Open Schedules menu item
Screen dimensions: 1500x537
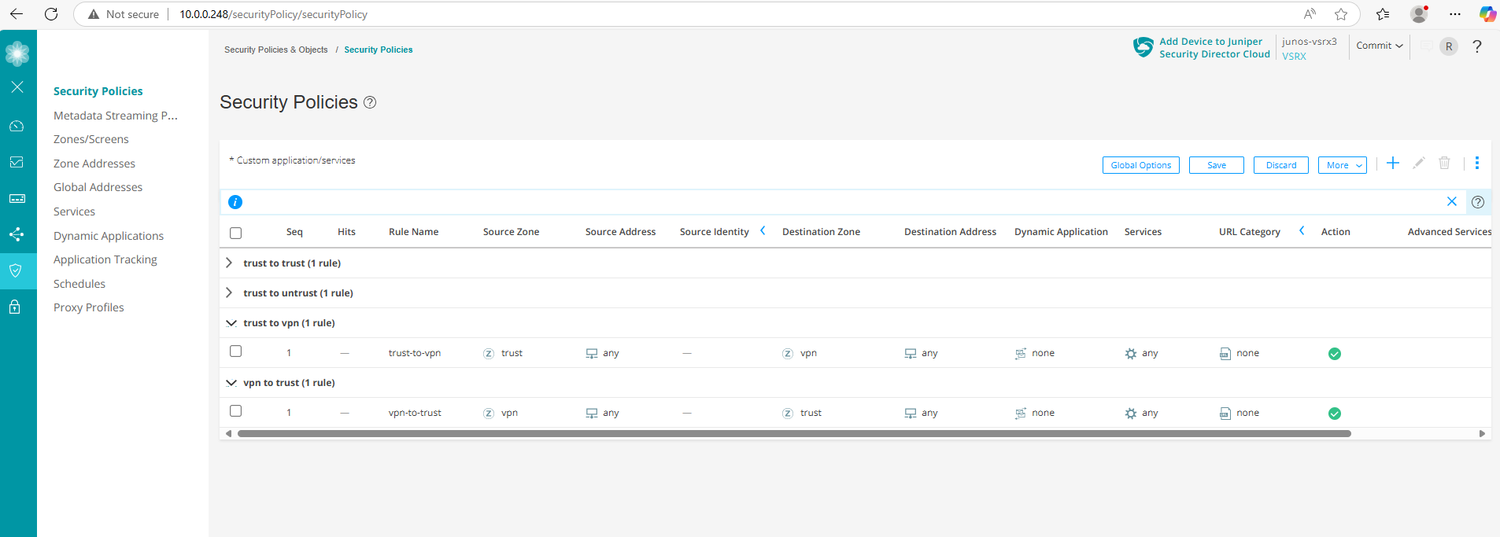coord(79,284)
